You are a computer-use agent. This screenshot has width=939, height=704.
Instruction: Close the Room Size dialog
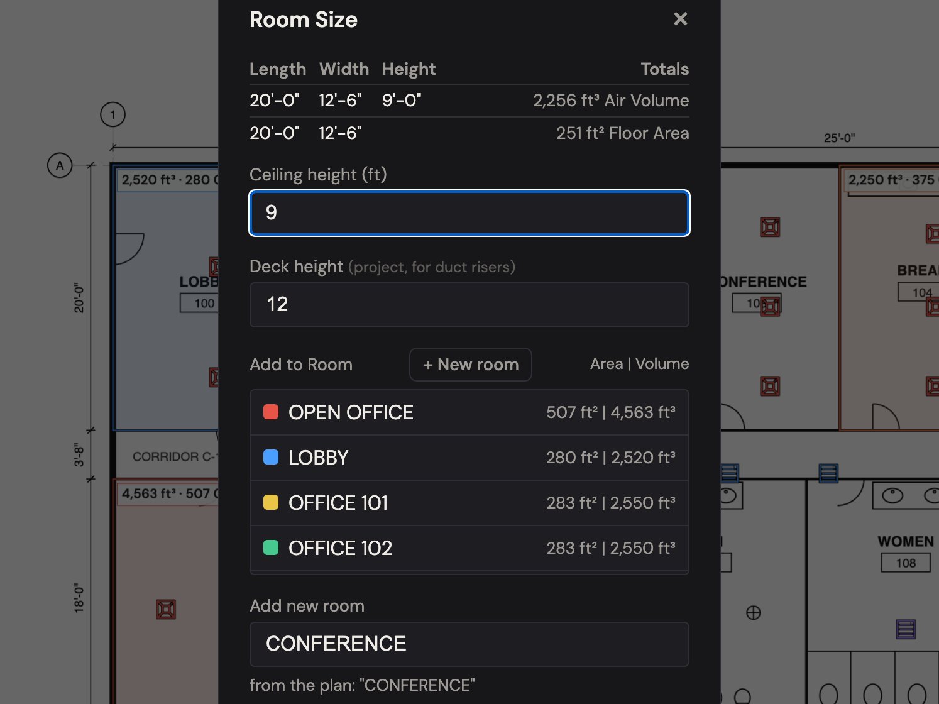coord(680,19)
